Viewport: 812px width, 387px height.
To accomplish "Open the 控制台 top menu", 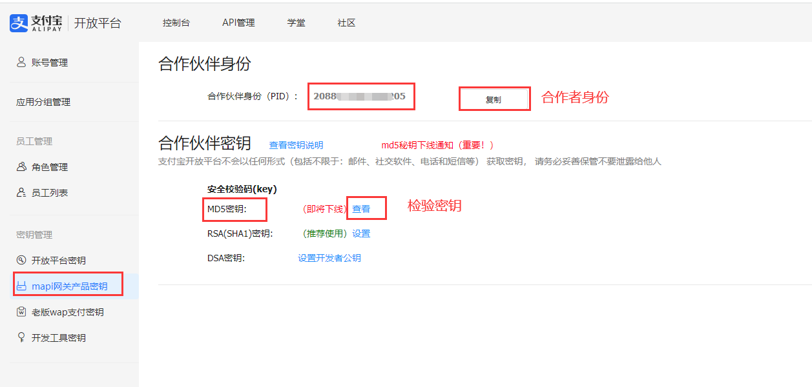I will 176,23.
